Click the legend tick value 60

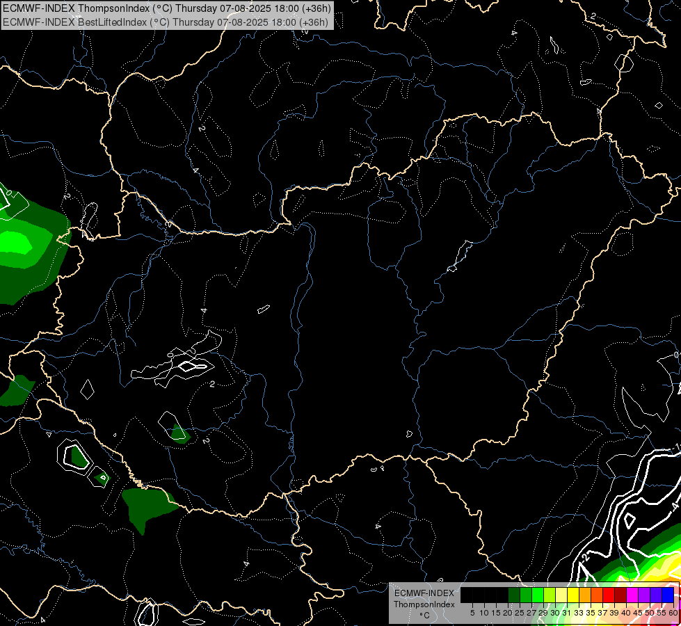pos(673,613)
